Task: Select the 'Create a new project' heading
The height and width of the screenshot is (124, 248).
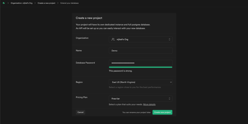Action: [x=89, y=18]
